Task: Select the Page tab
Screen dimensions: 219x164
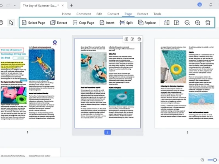Action: pyautogui.click(x=128, y=14)
